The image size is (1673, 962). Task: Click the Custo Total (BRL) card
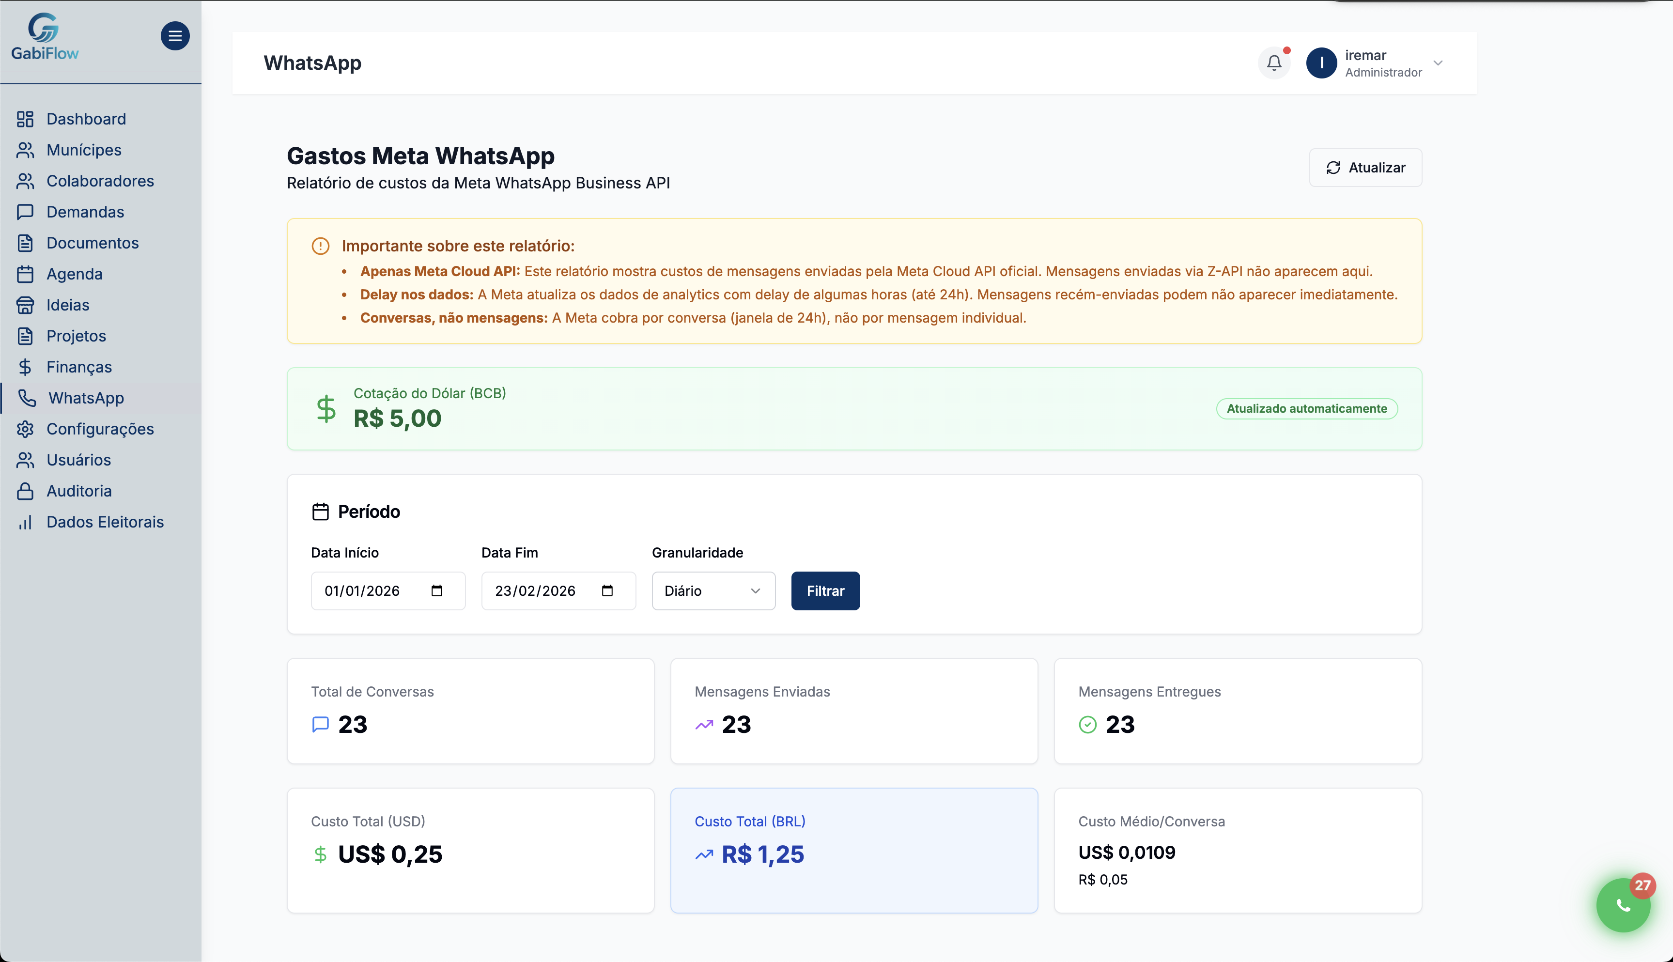pos(853,850)
